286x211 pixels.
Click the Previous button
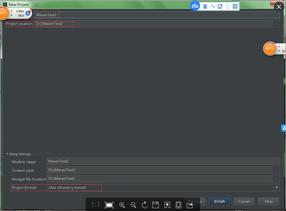195,201
